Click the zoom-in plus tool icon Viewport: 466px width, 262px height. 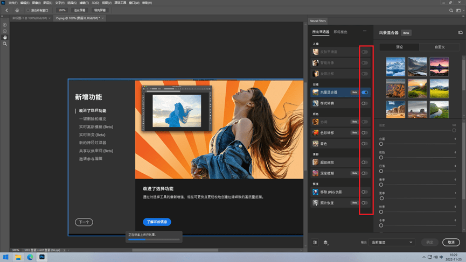point(5,25)
